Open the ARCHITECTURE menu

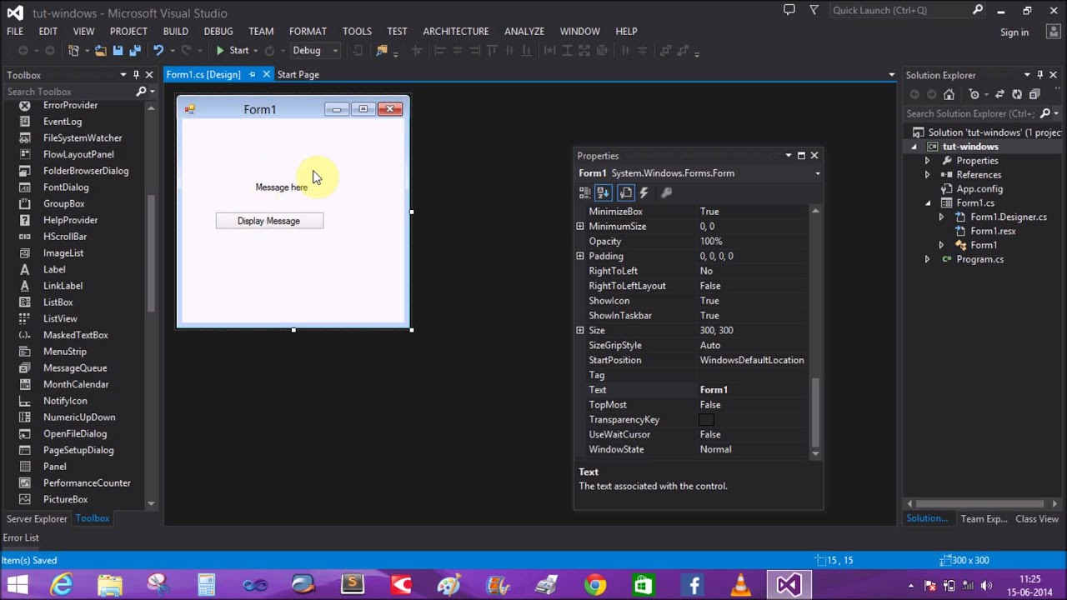click(456, 31)
